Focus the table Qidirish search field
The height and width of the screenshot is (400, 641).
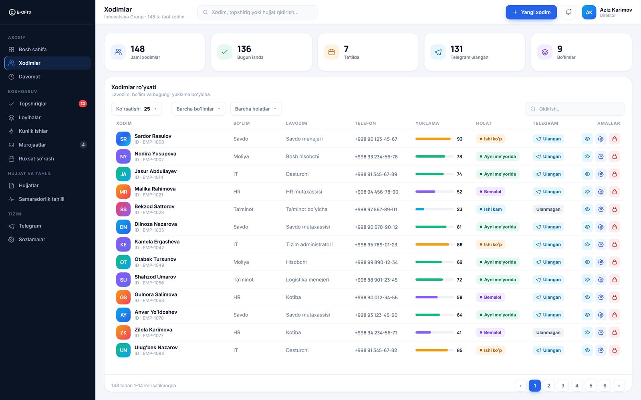tap(575, 109)
